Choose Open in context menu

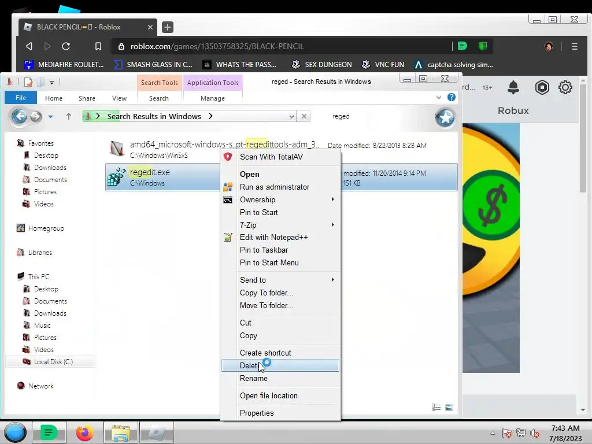click(x=280, y=174)
